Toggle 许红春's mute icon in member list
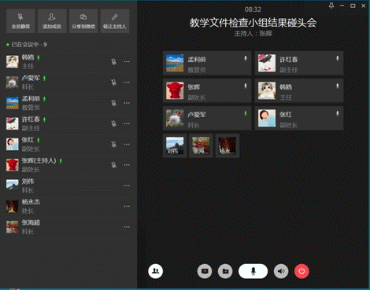 113,123
